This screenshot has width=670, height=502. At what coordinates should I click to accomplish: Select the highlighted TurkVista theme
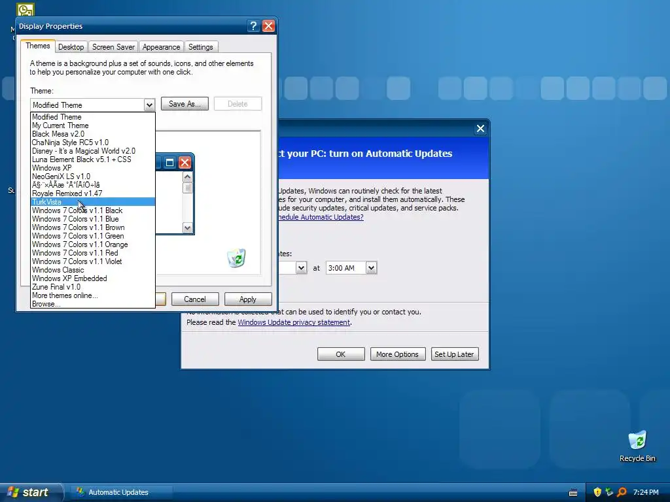click(x=93, y=202)
